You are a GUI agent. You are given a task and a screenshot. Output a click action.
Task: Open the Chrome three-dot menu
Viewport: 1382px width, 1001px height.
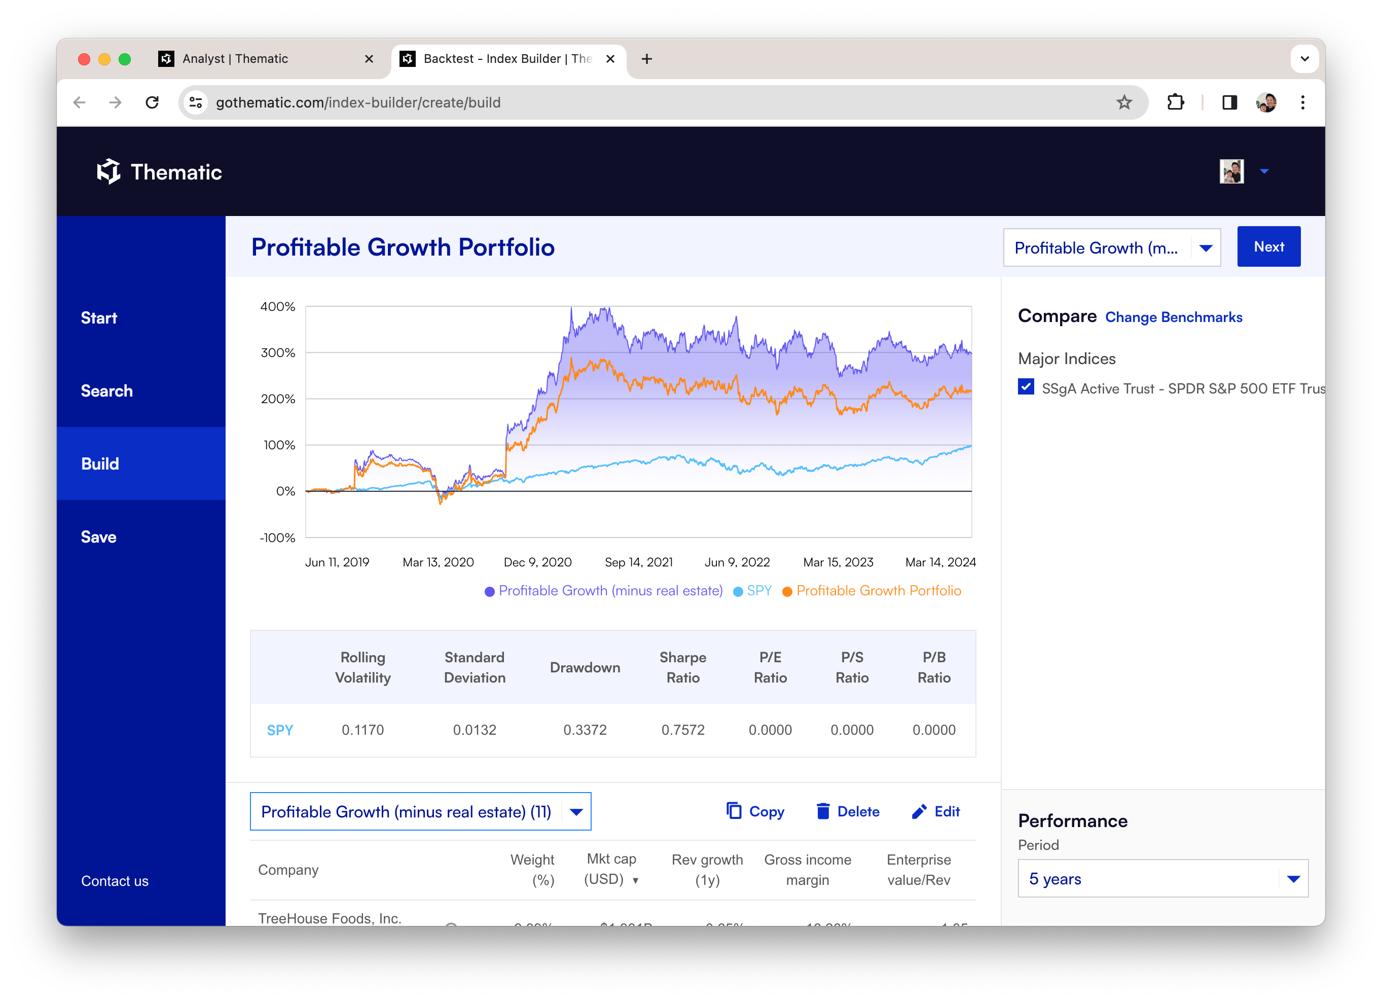click(1303, 102)
